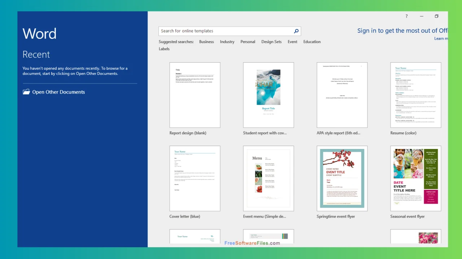Minimize the Word window
This screenshot has width=462, height=259.
coord(422,16)
